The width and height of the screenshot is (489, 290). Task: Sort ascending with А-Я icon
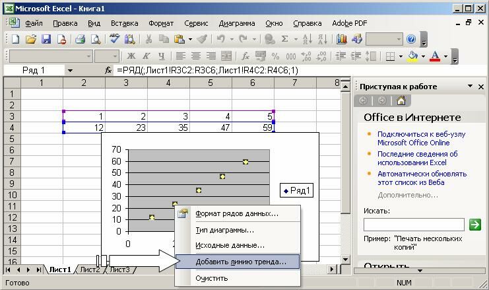tap(307, 40)
